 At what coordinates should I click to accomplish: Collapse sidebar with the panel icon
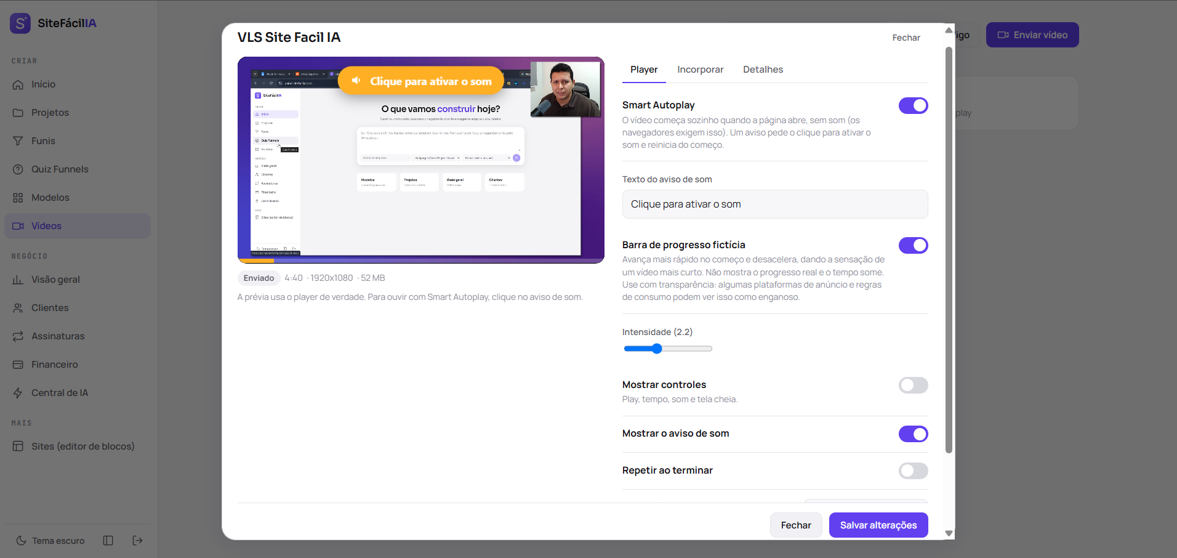tap(108, 541)
